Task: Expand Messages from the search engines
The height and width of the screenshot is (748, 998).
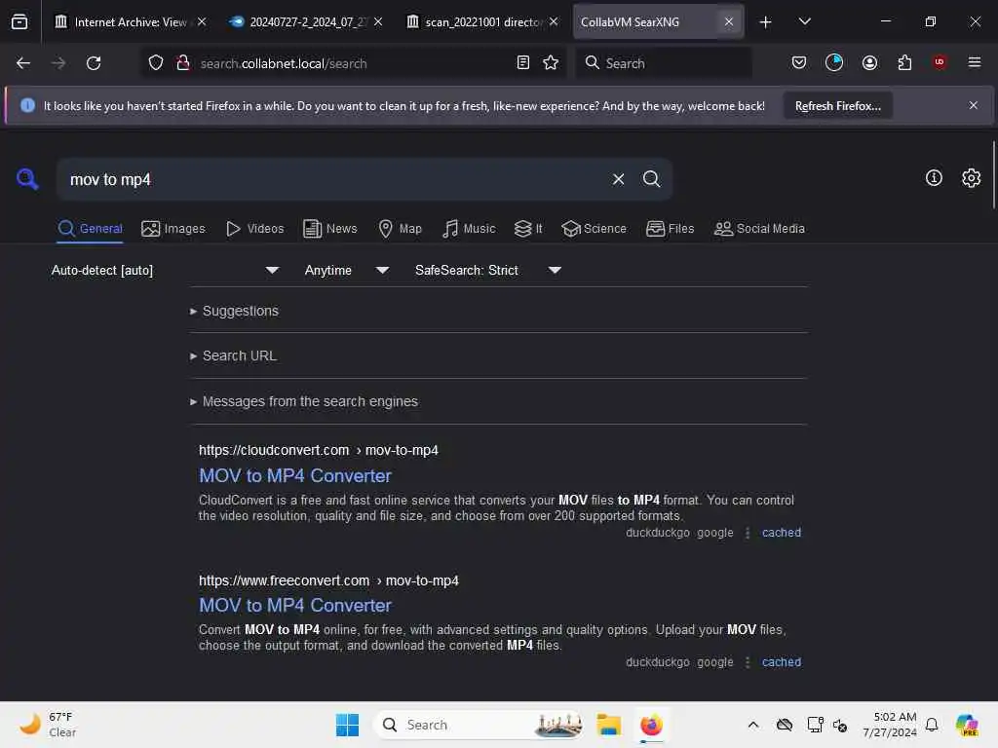Action: [304, 402]
